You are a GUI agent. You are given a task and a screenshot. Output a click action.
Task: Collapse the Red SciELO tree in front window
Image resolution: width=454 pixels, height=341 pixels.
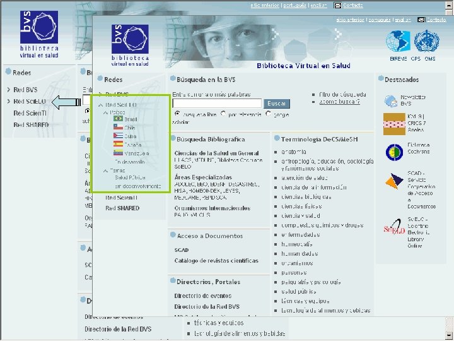(100, 105)
